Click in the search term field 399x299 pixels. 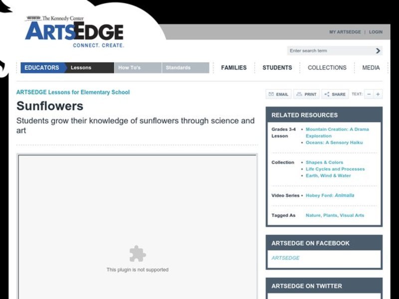pyautogui.click(x=329, y=51)
